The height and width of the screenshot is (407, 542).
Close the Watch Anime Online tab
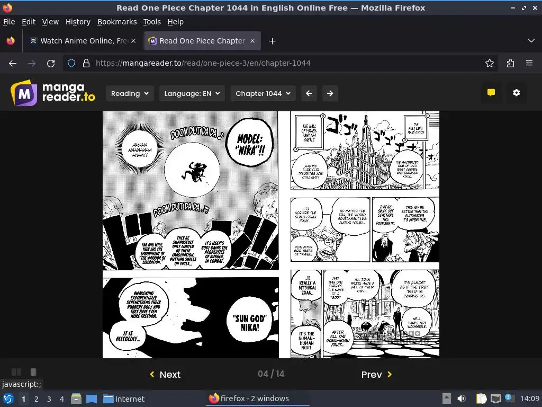133,41
